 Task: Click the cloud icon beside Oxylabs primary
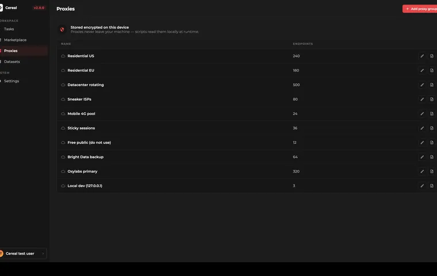(x=63, y=171)
